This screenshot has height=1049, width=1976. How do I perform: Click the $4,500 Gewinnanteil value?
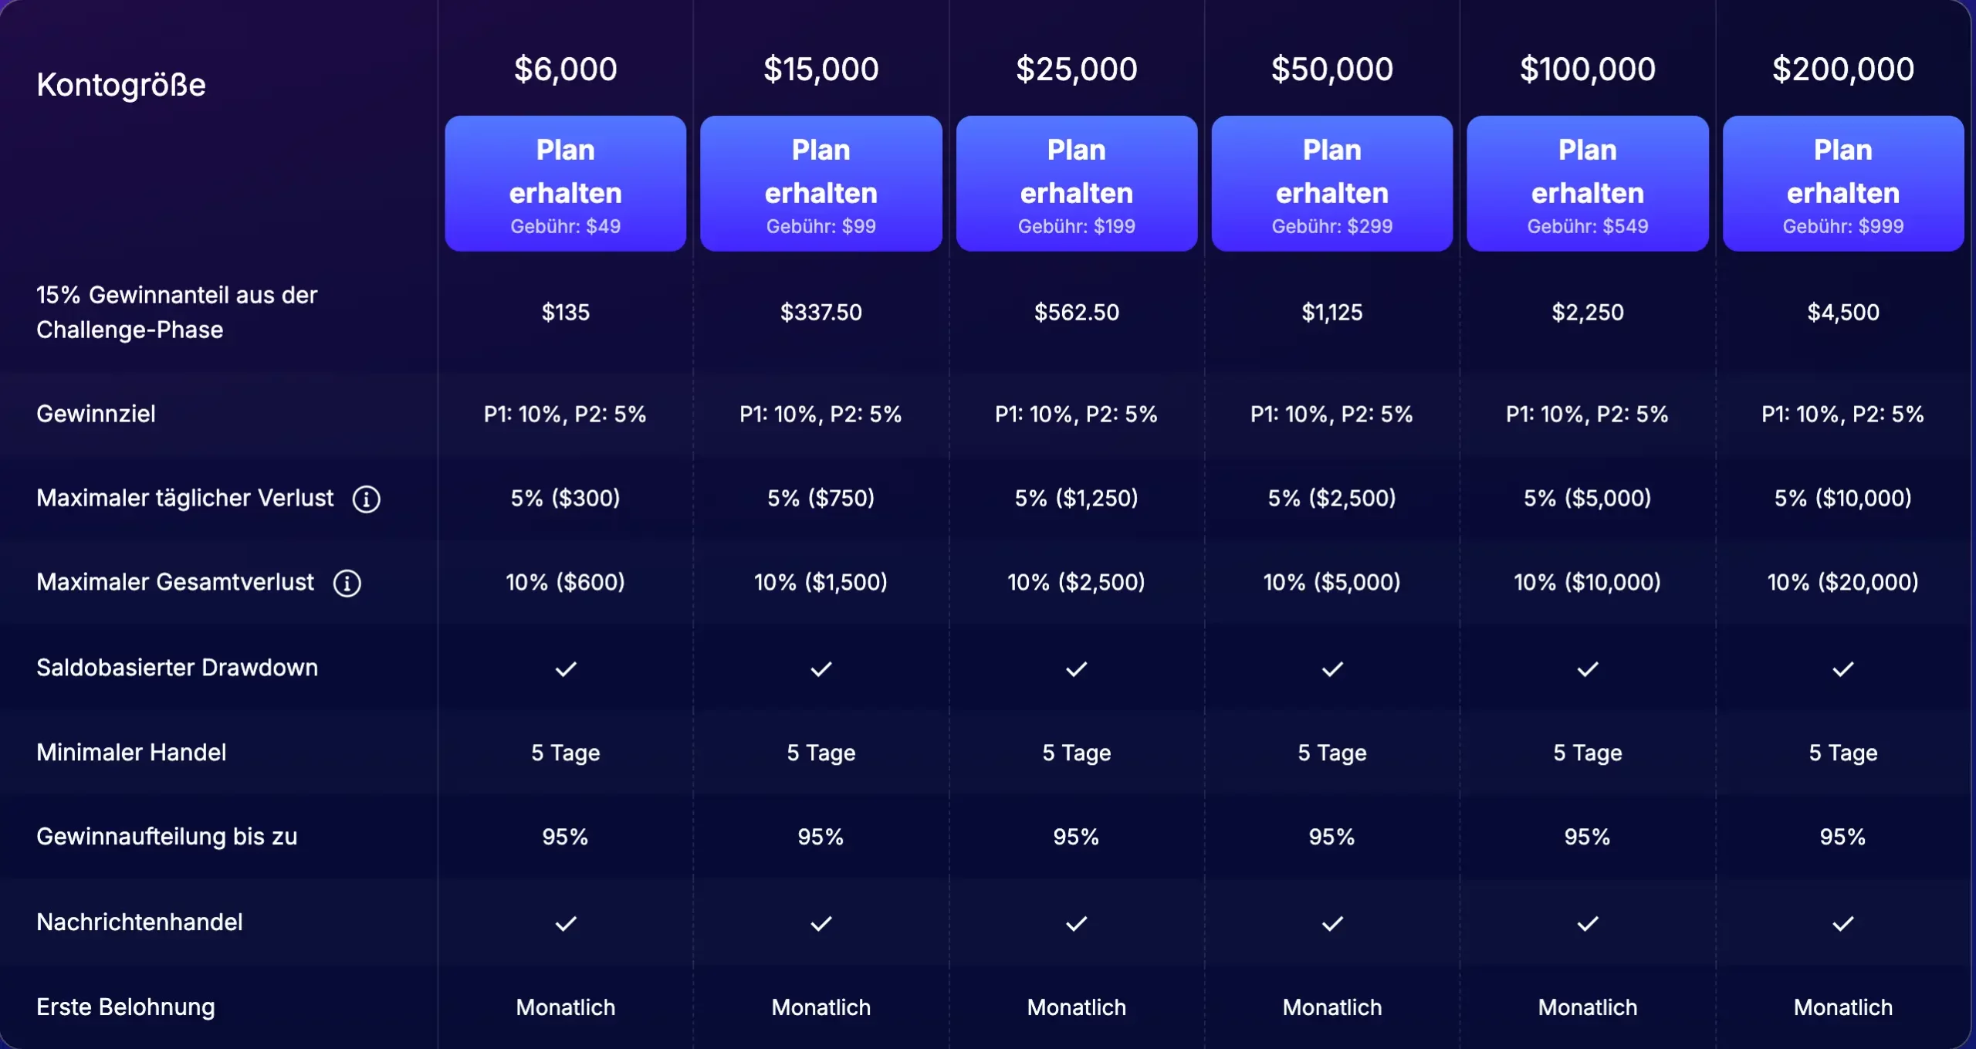(x=1843, y=313)
